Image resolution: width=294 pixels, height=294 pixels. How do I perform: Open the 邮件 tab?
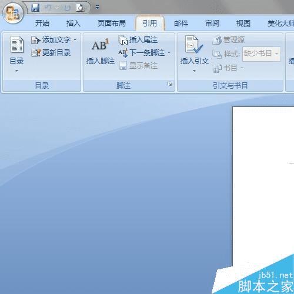(181, 24)
